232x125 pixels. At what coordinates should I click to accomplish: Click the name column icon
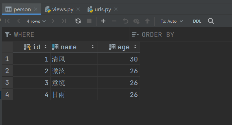[55, 47]
